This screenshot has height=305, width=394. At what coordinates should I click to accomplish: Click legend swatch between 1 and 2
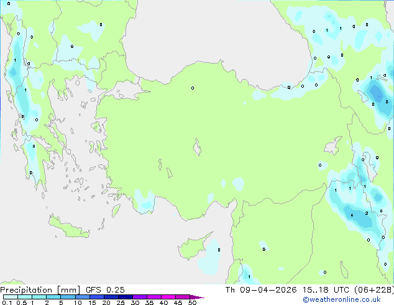39,297
